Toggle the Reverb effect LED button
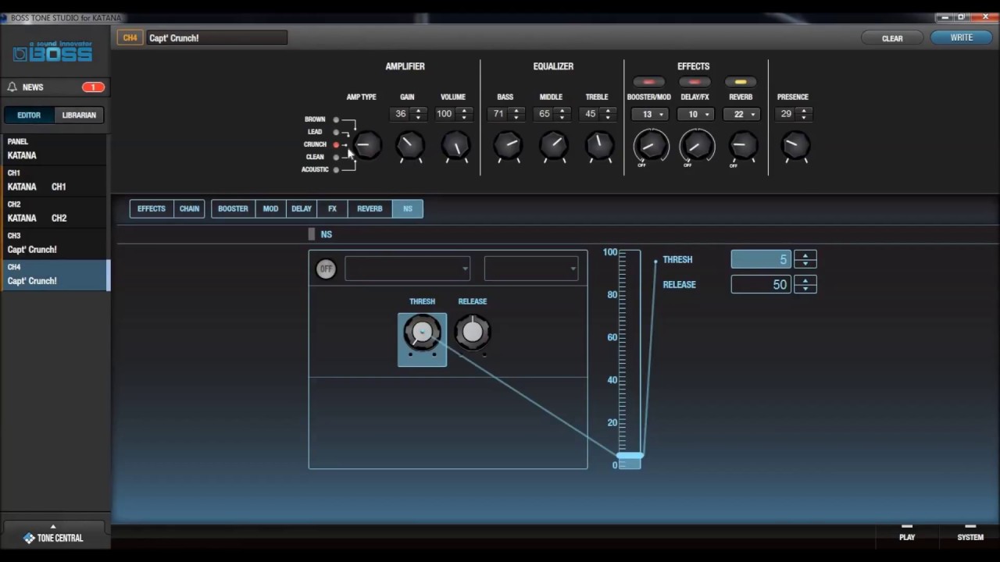This screenshot has height=562, width=1000. pyautogui.click(x=740, y=82)
